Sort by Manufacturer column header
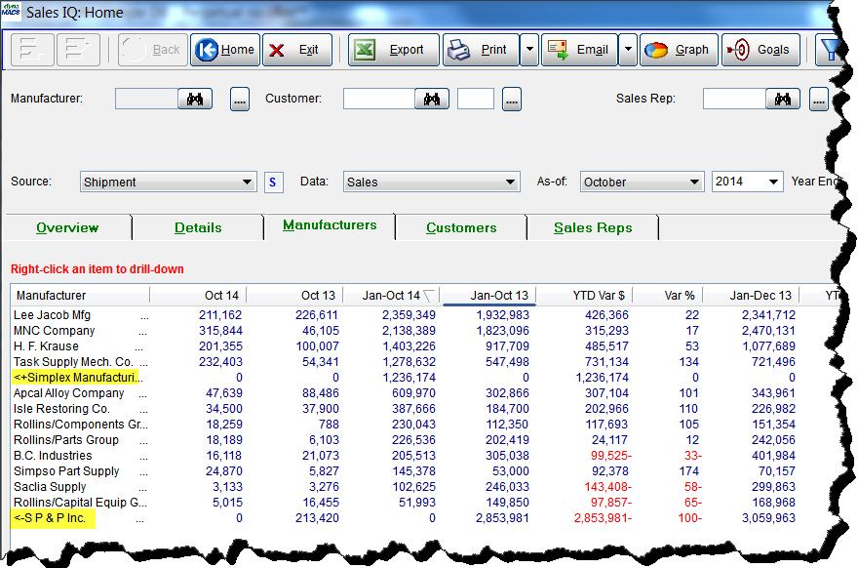The image size is (858, 568). pos(80,296)
